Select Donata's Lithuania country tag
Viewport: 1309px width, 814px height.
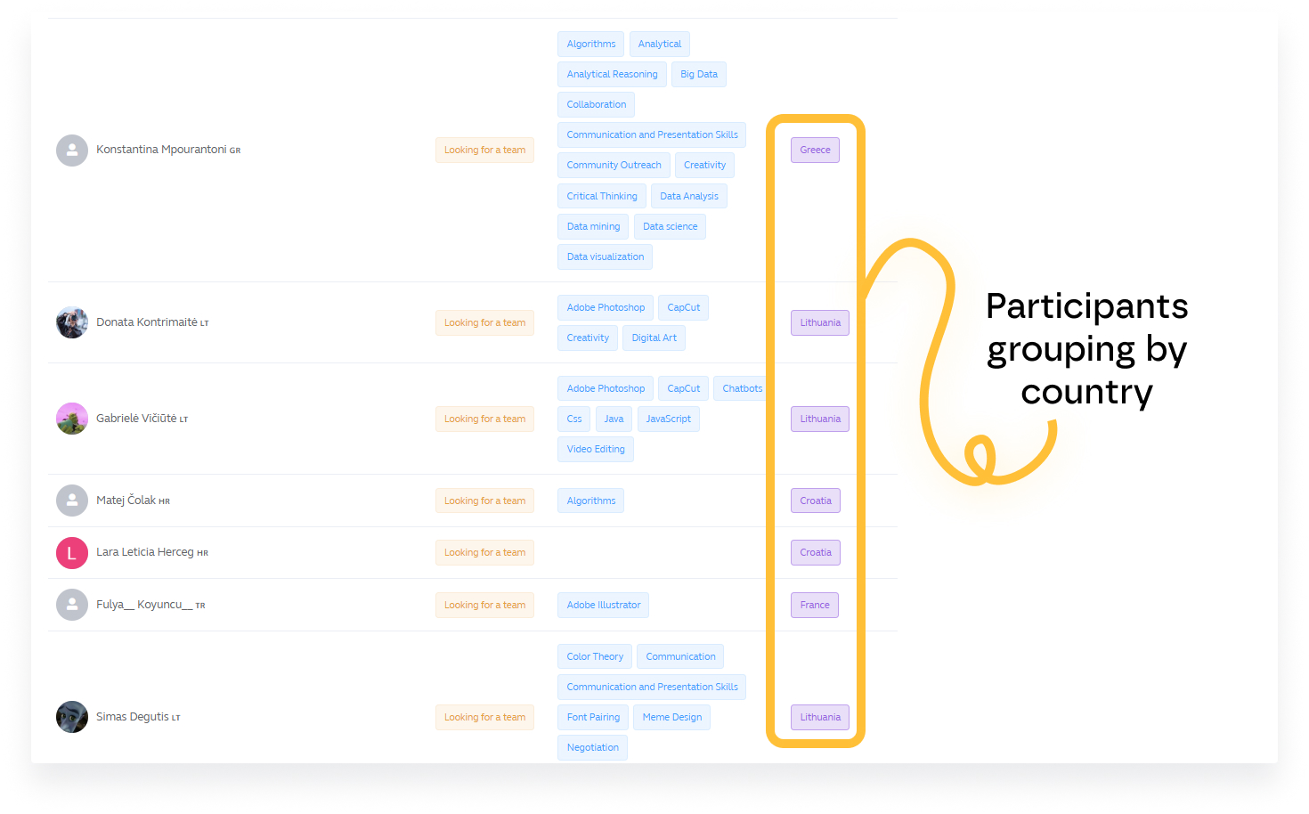819,322
